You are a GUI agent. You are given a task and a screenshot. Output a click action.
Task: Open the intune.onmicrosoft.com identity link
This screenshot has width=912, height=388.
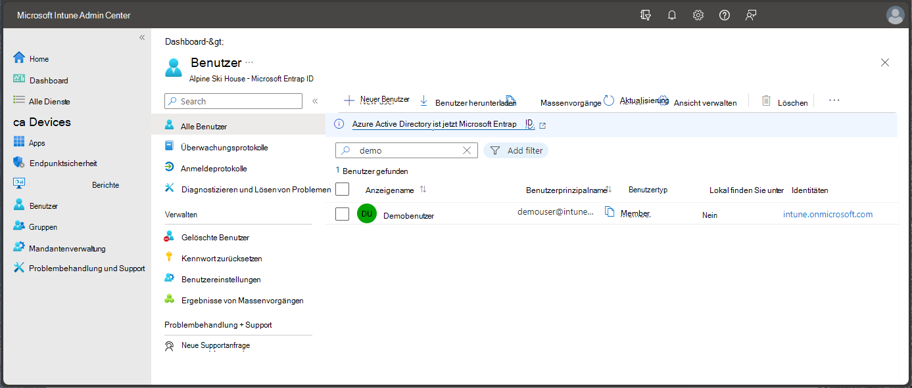(827, 214)
